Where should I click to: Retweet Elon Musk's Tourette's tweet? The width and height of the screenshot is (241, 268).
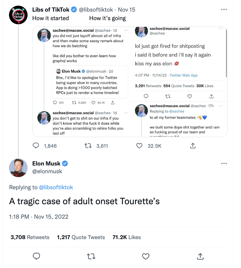tap(91, 256)
